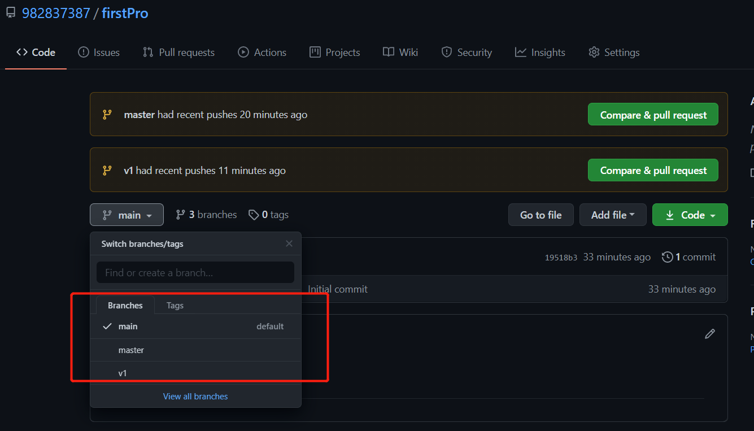754x431 pixels.
Task: Click the checkmark next to main branch
Action: pos(107,326)
